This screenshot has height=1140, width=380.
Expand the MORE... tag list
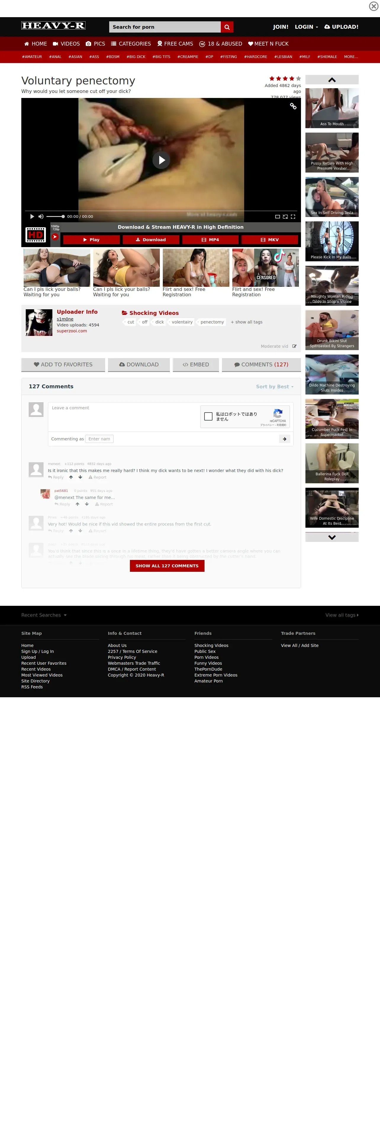(351, 57)
